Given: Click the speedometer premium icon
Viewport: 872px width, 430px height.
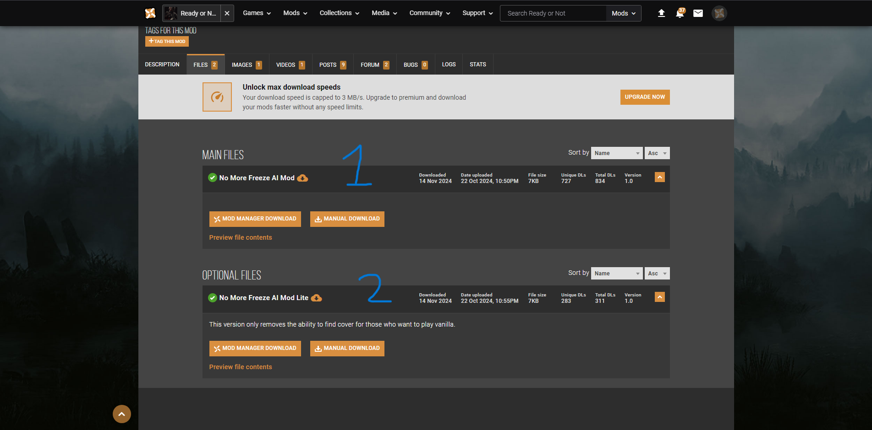Looking at the screenshot, I should click(217, 97).
